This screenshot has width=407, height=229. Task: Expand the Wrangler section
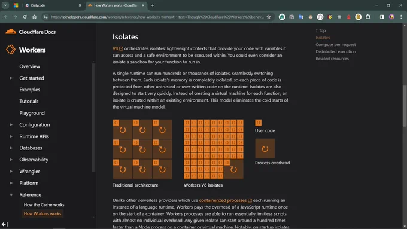click(x=11, y=171)
